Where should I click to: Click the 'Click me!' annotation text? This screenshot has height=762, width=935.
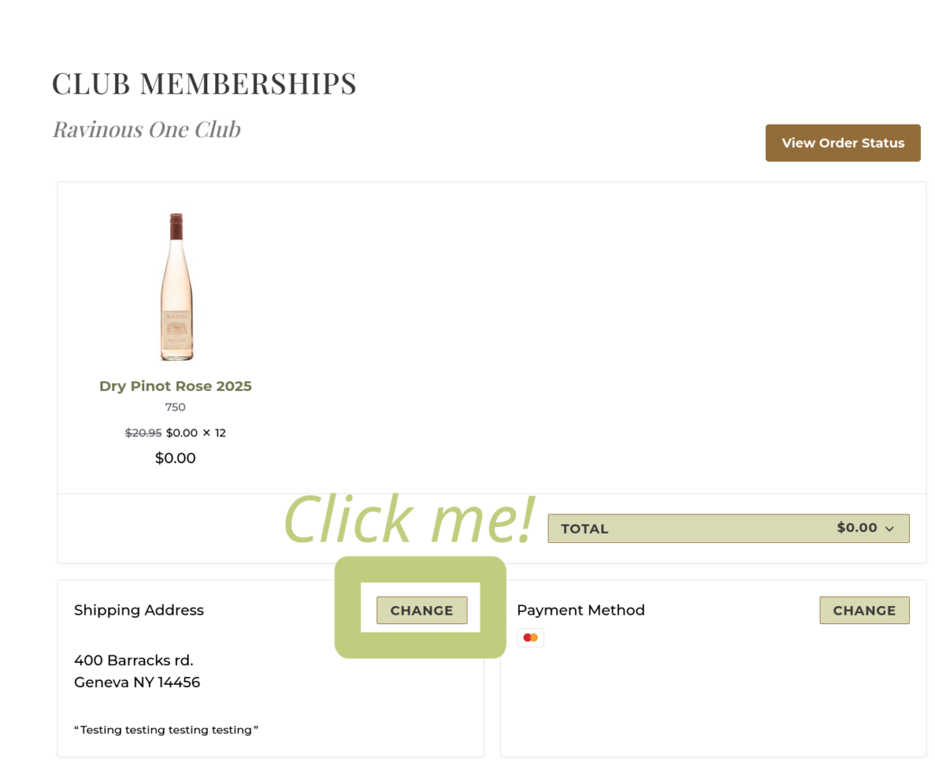pyautogui.click(x=409, y=518)
